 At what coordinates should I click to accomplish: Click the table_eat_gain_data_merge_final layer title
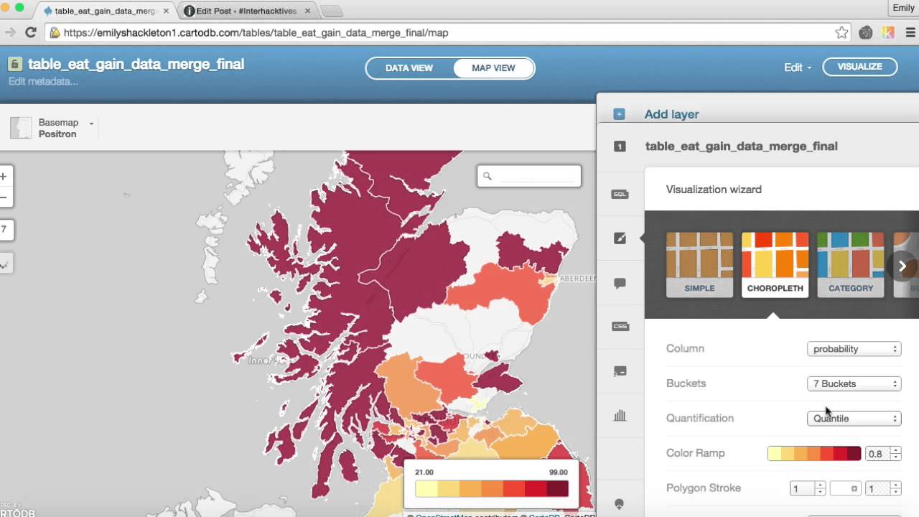[742, 146]
